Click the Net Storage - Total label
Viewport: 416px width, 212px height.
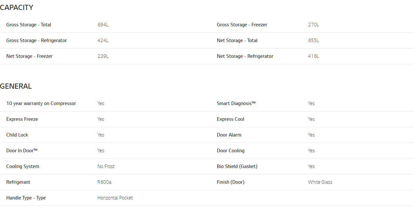pos(237,40)
